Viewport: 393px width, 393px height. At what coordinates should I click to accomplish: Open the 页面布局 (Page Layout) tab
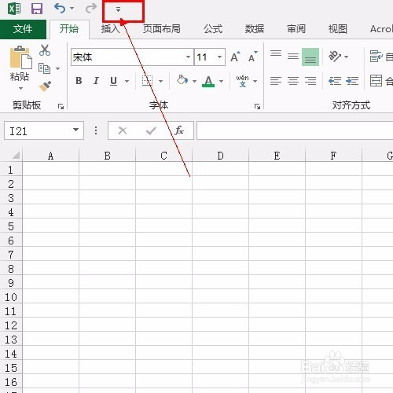tap(162, 29)
